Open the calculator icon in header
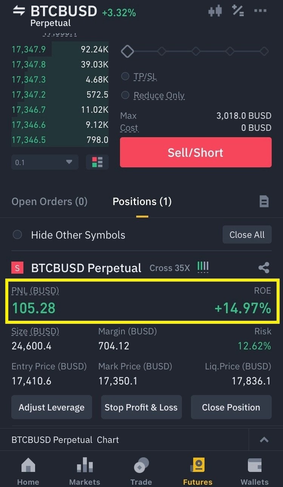Image resolution: width=283 pixels, height=487 pixels. (238, 11)
